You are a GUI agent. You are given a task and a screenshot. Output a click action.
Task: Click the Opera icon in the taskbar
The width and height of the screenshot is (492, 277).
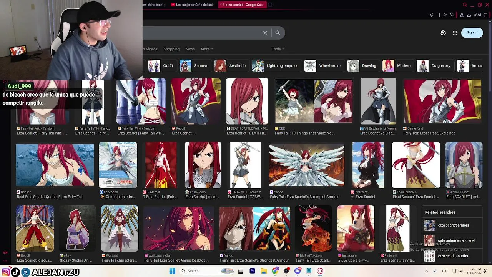pos(320,271)
